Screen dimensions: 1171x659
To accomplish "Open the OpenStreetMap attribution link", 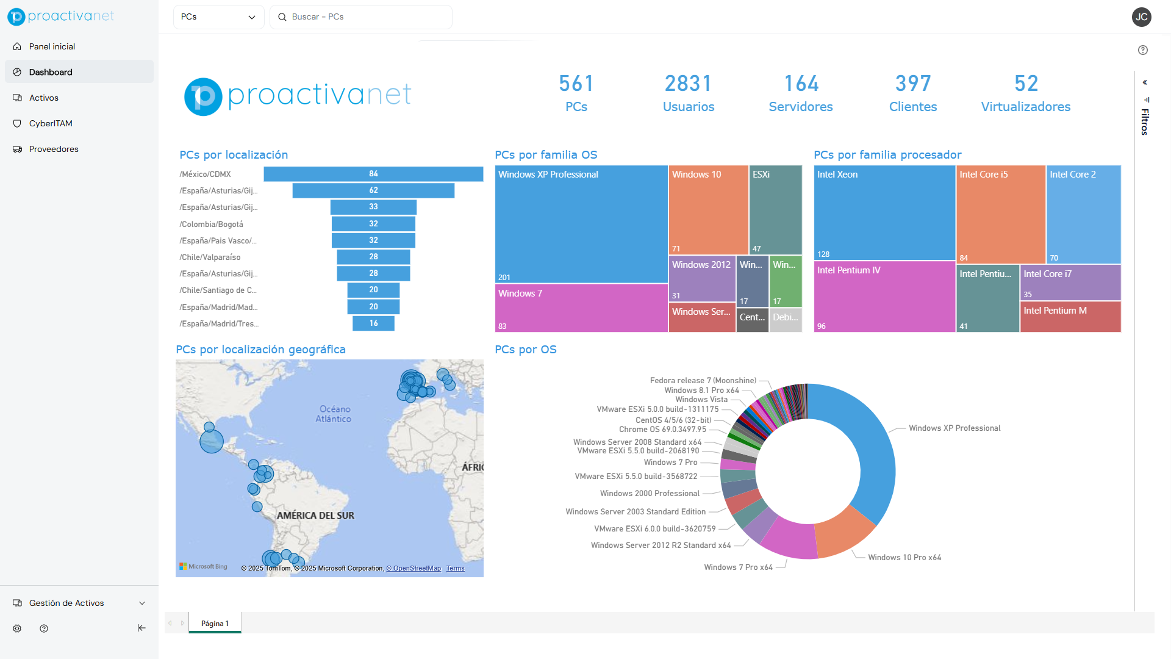I will pyautogui.click(x=414, y=568).
